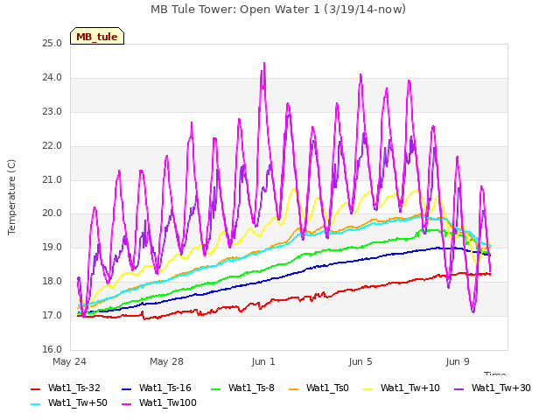Click the 18.0 y-axis tick label
Image resolution: width=560 pixels, height=420 pixels.
click(52, 282)
